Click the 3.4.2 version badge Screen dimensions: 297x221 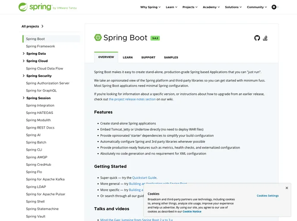coord(155,38)
